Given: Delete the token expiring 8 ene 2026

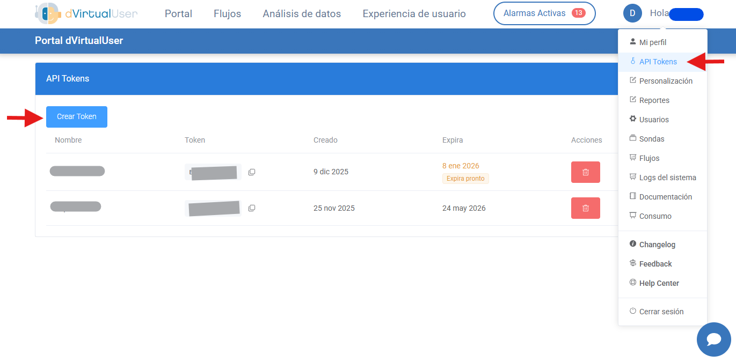Looking at the screenshot, I should 586,172.
